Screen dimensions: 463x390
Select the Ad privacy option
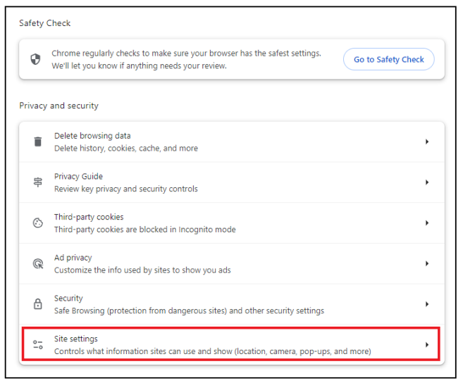[232, 263]
